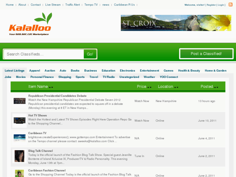The width and height of the screenshot is (236, 177).
Task: Select the Apparel category tab
Action: tap(35, 70)
